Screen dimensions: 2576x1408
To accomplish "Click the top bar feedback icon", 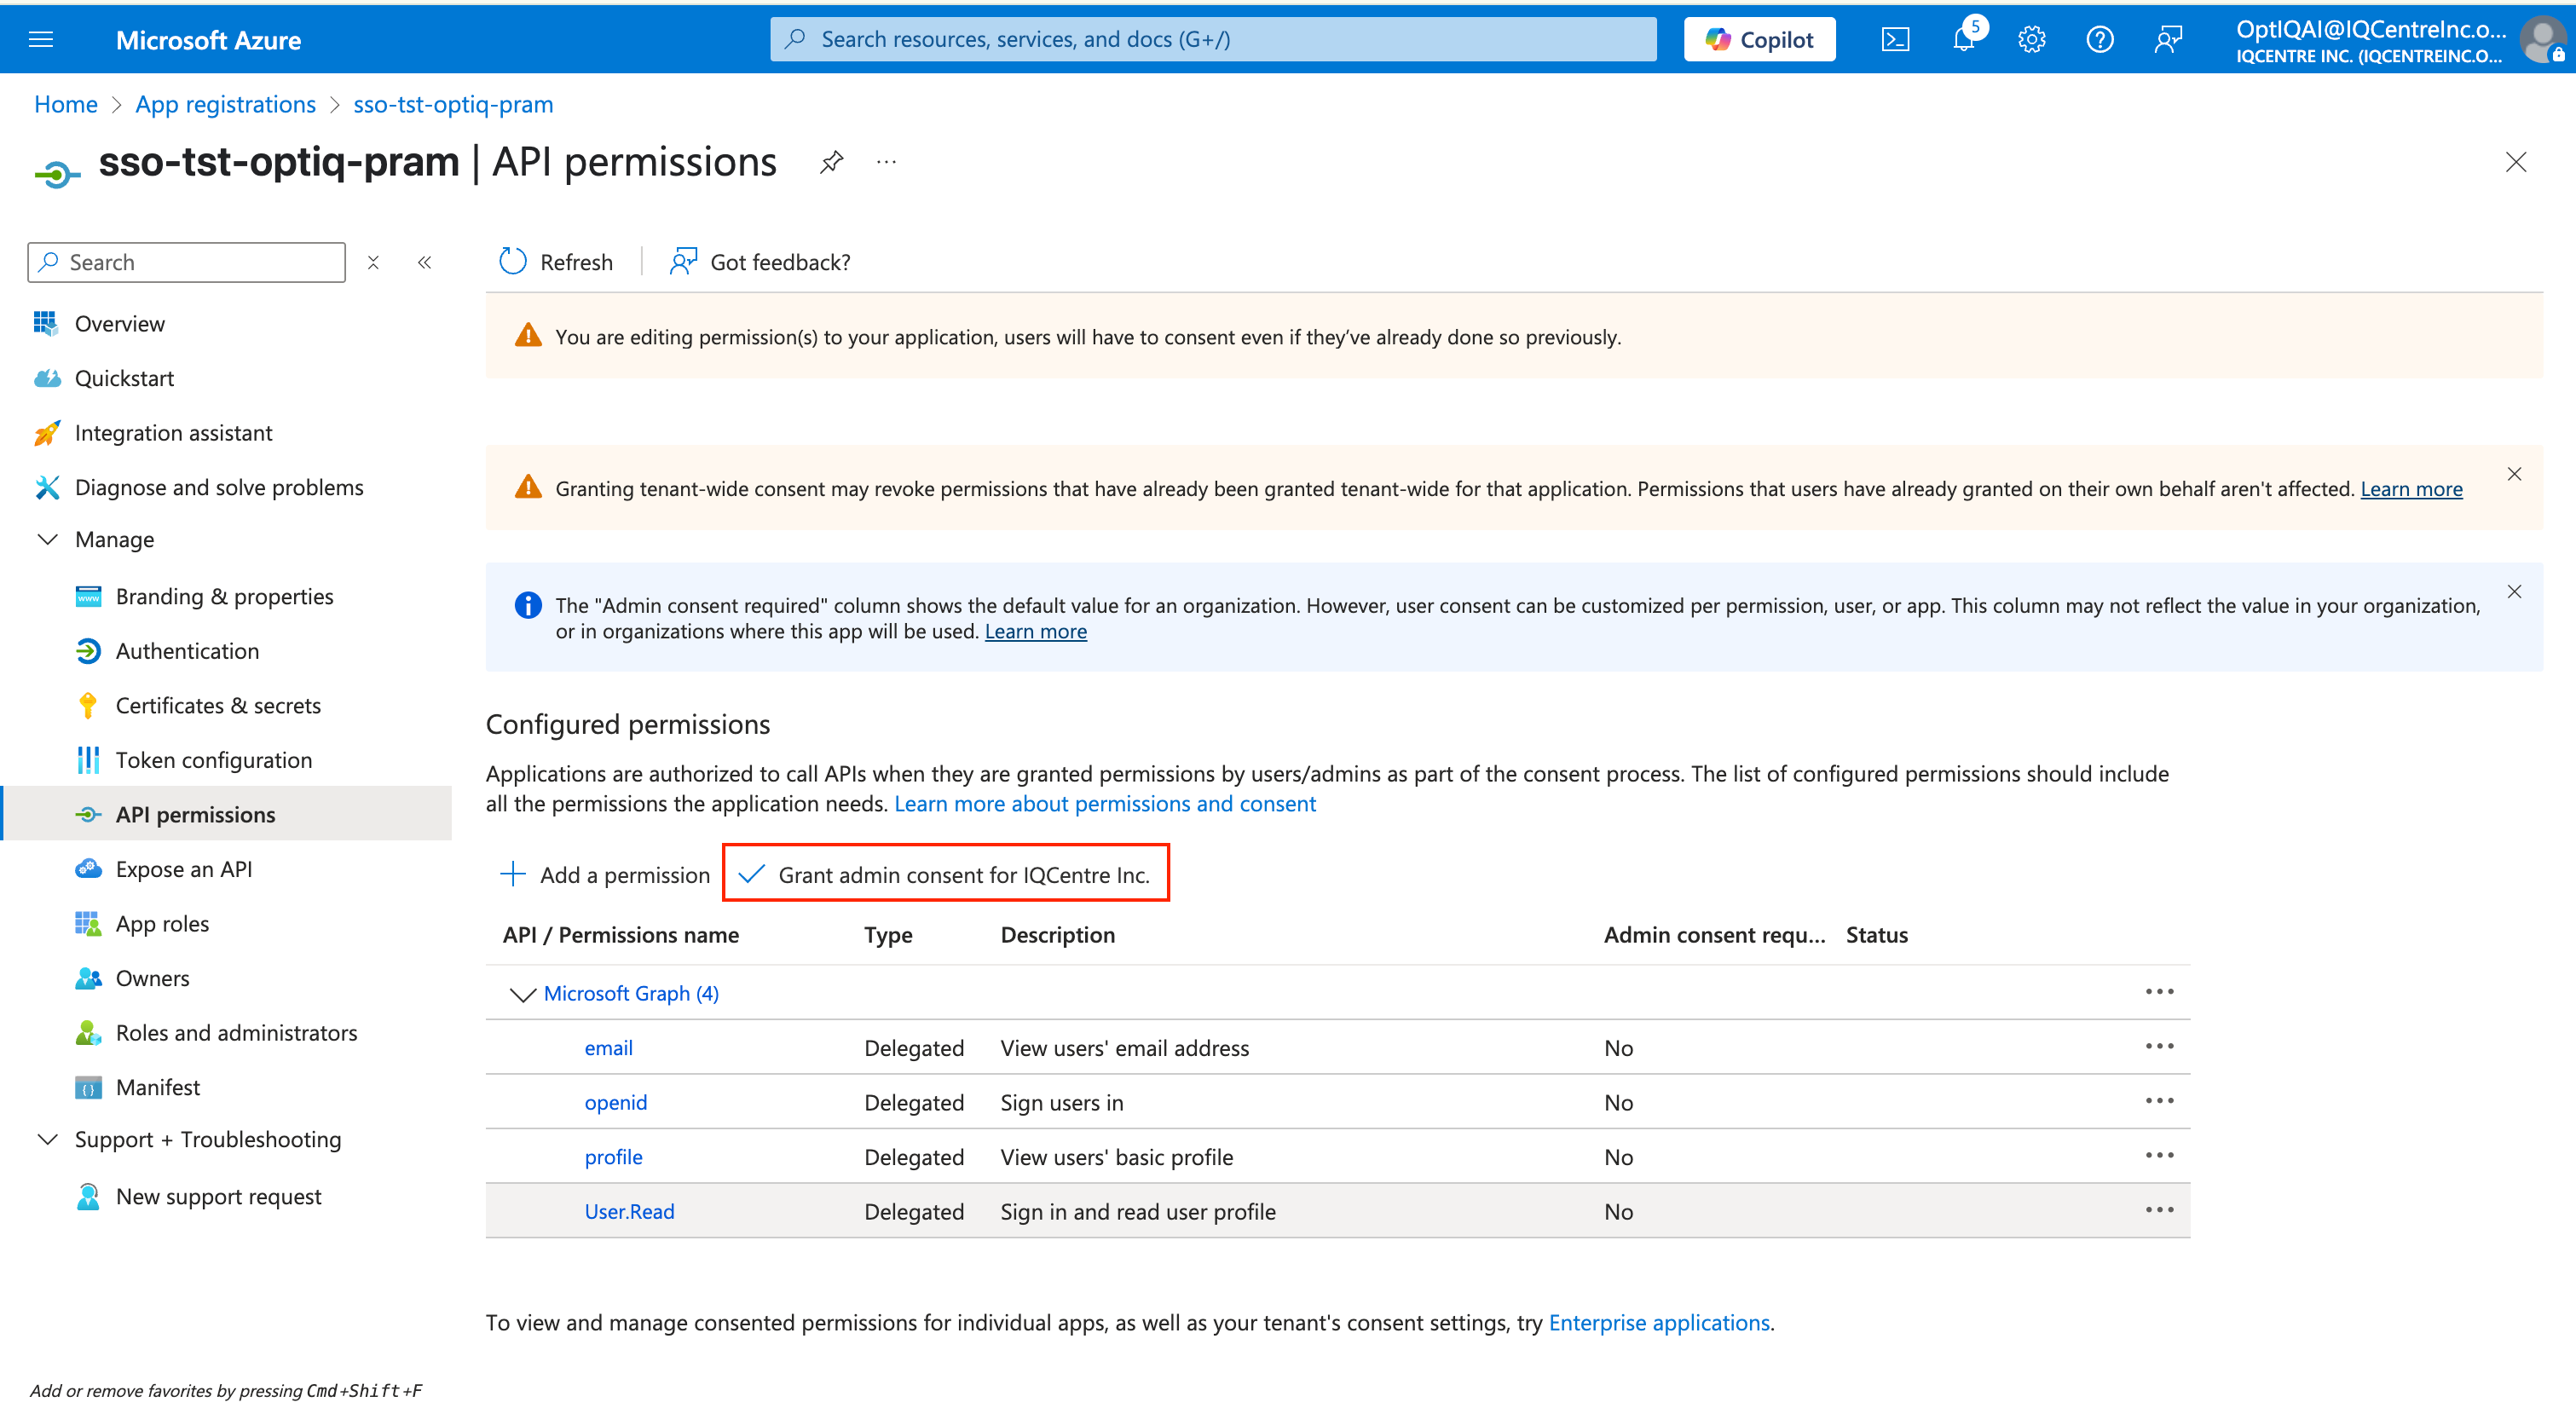I will 2167,40.
